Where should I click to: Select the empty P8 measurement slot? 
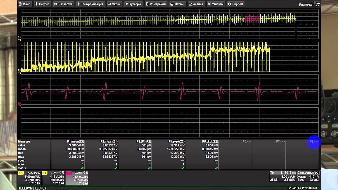click(x=314, y=142)
